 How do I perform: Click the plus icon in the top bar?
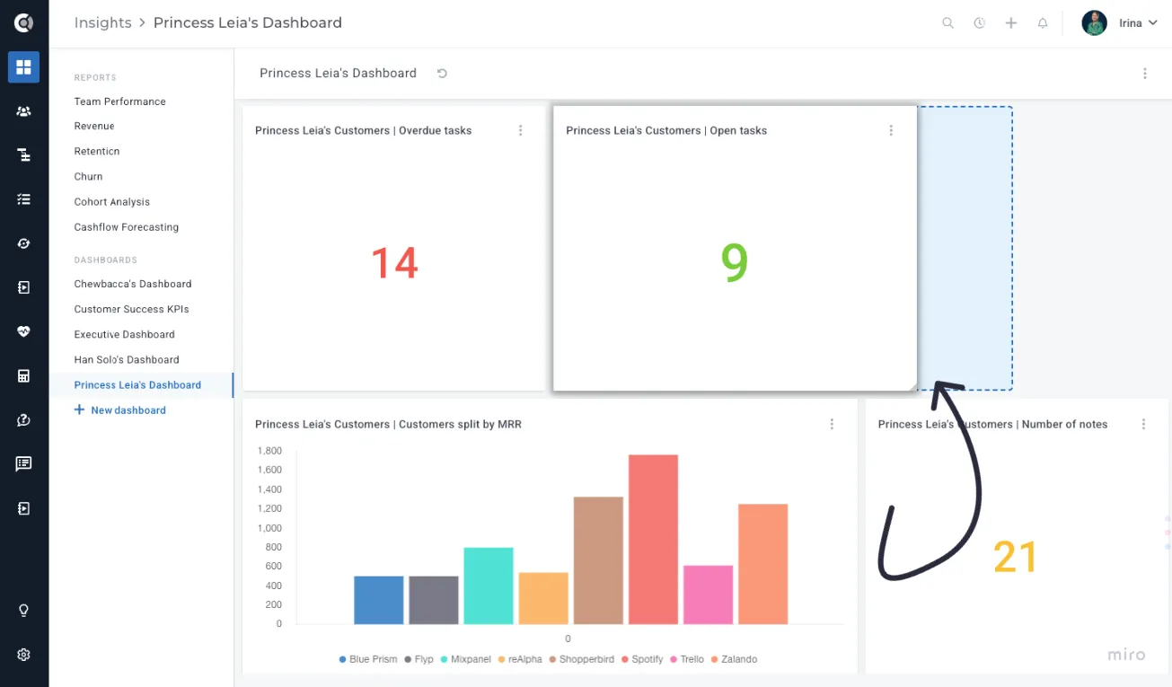coord(1011,23)
